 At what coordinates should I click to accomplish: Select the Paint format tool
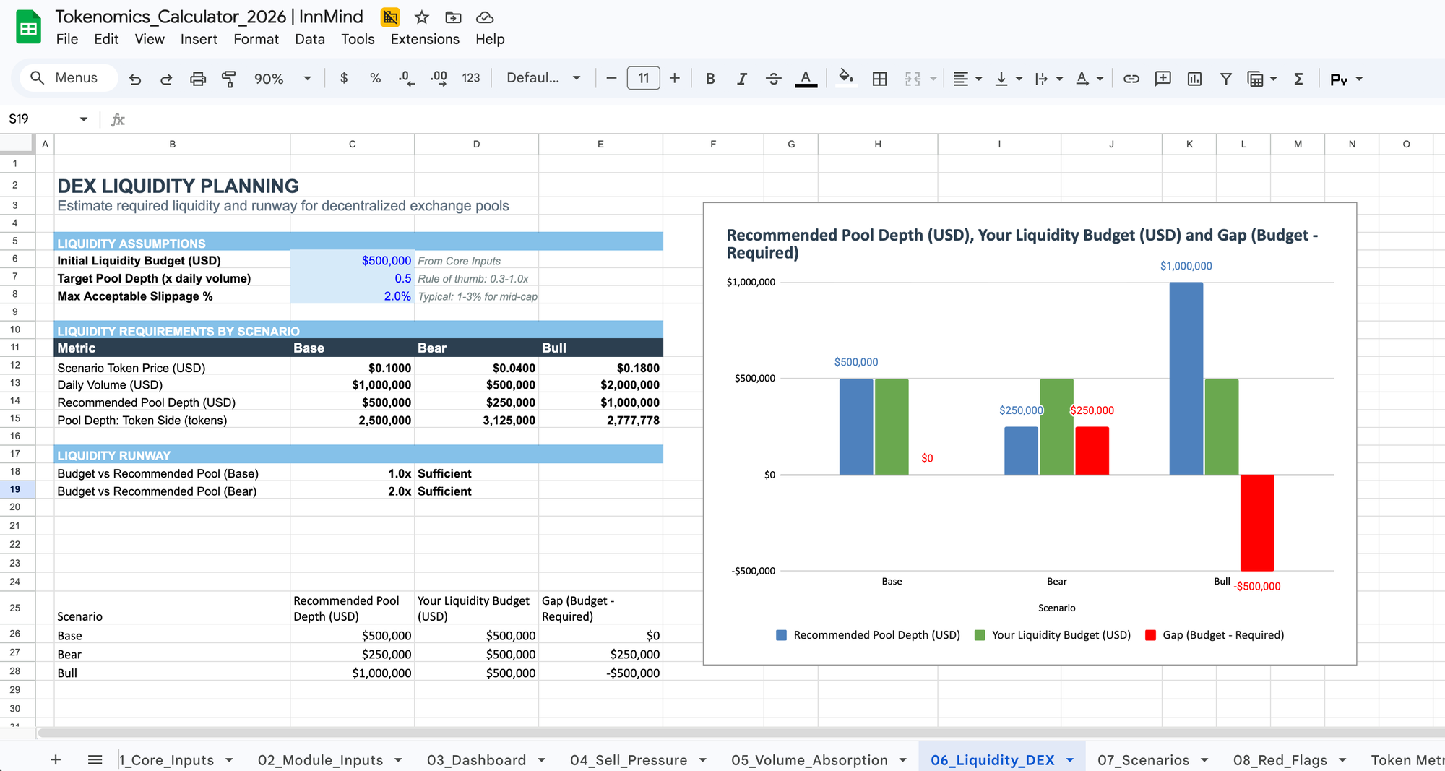click(x=230, y=78)
